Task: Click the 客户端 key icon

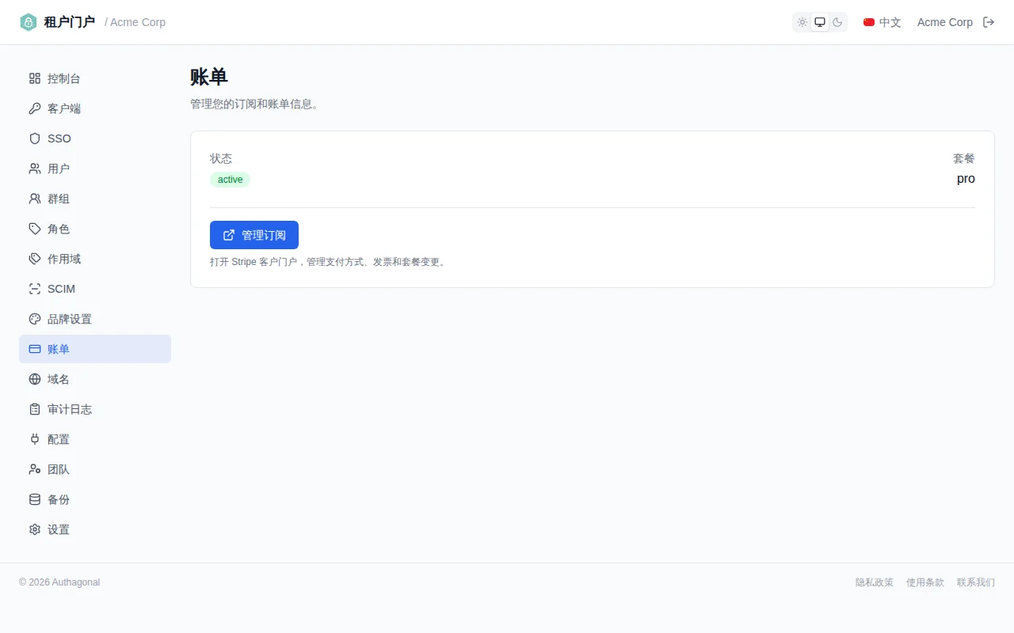Action: point(35,108)
